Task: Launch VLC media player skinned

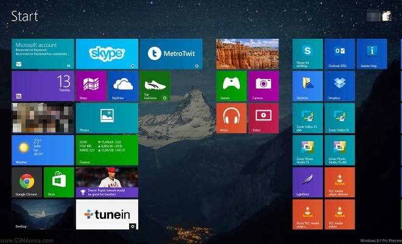Action: (x=340, y=183)
